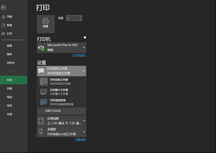This screenshot has height=153, width=216.
Task: Choose 打印活动工作表 text in dropdown list
Action: click(59, 80)
